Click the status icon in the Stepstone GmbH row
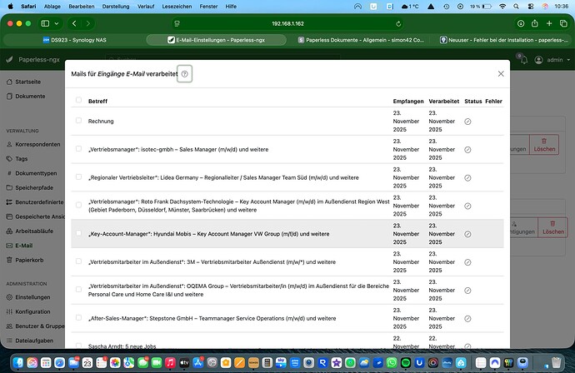575x373 pixels. (x=467, y=319)
